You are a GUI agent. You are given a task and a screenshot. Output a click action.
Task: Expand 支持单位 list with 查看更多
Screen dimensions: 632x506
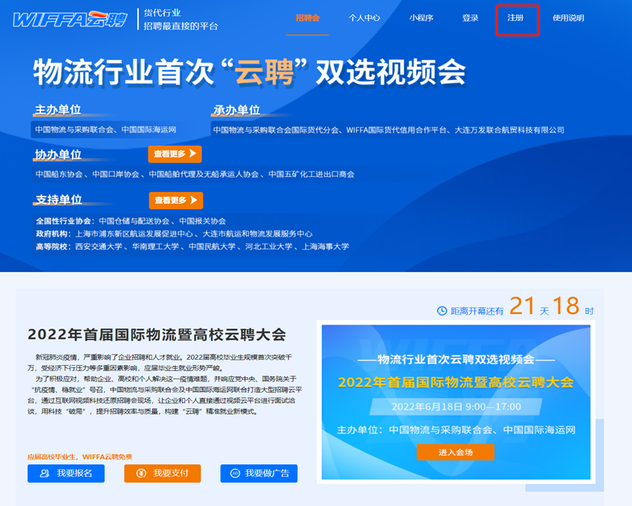coord(175,200)
